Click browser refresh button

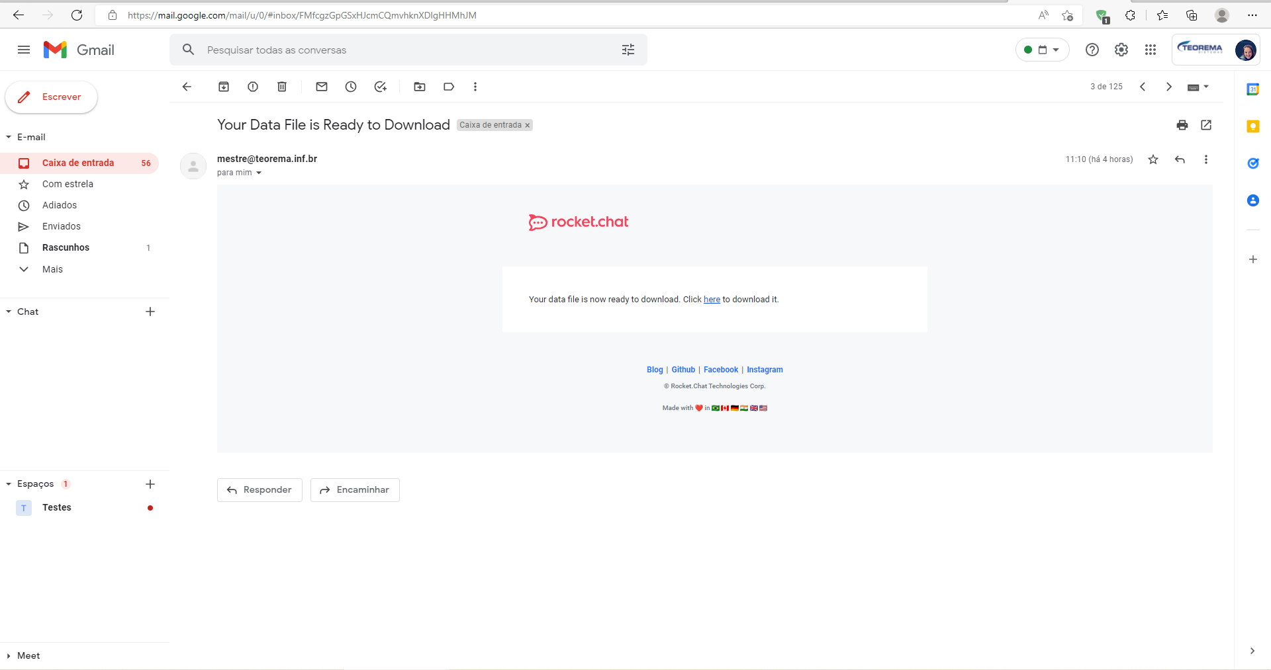[77, 15]
